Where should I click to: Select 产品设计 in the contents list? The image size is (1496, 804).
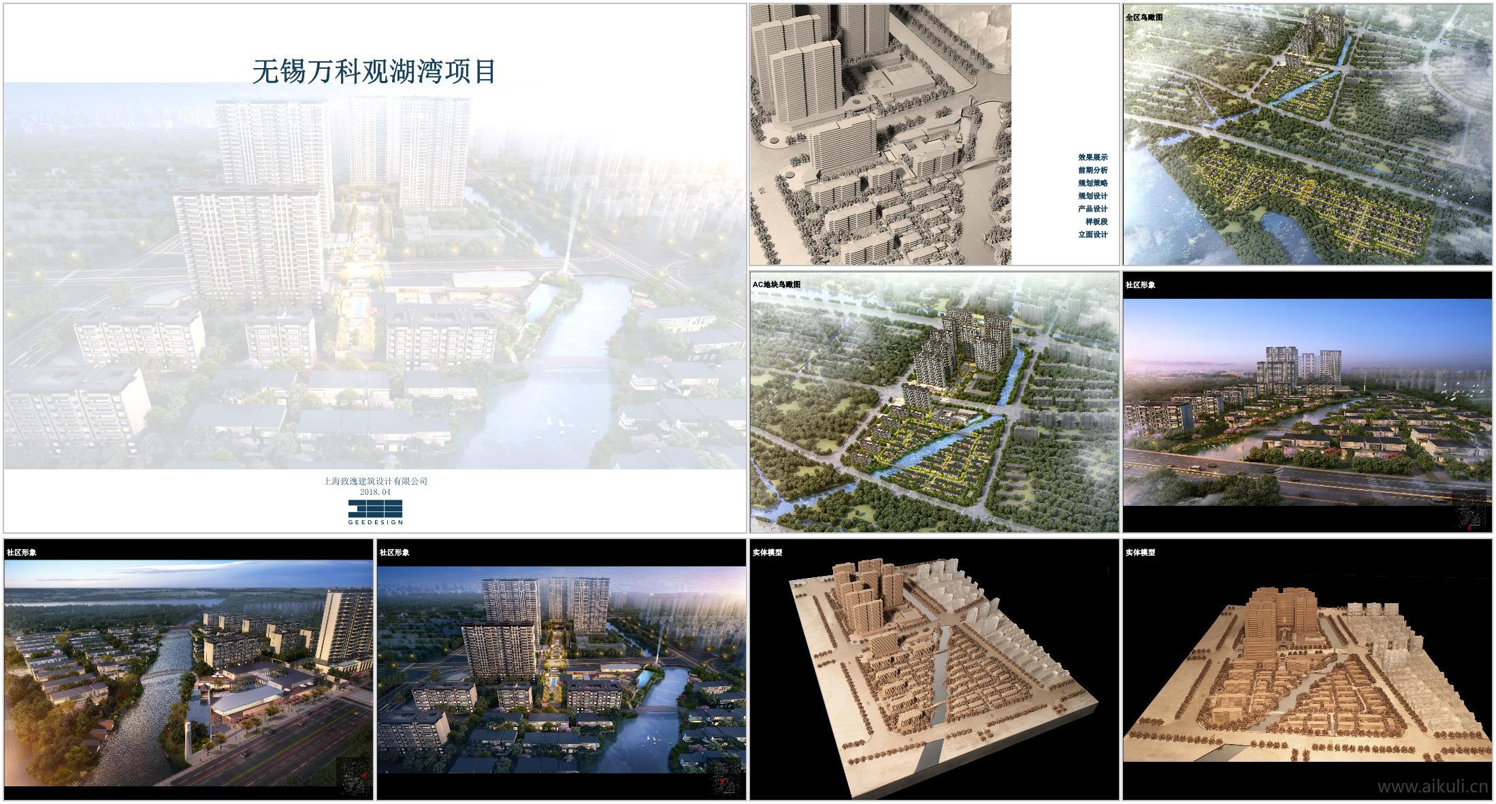[1092, 209]
